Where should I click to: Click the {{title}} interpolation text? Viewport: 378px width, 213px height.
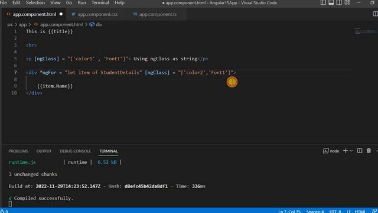coord(60,31)
